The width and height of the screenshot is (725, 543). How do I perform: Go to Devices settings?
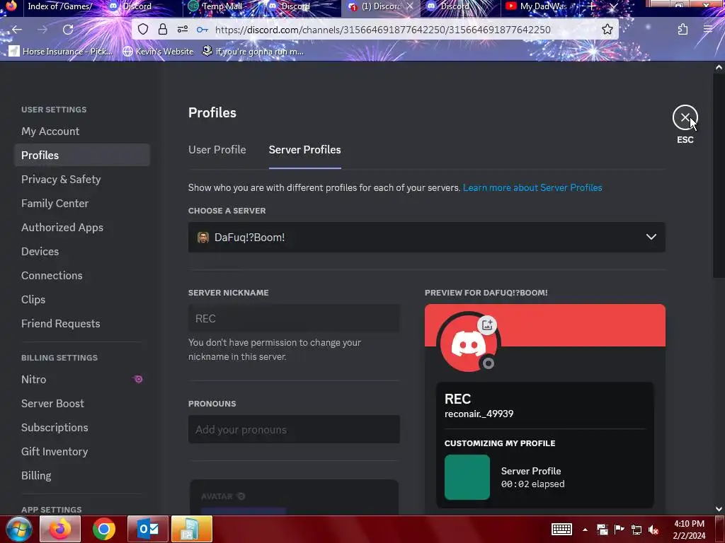pos(40,251)
